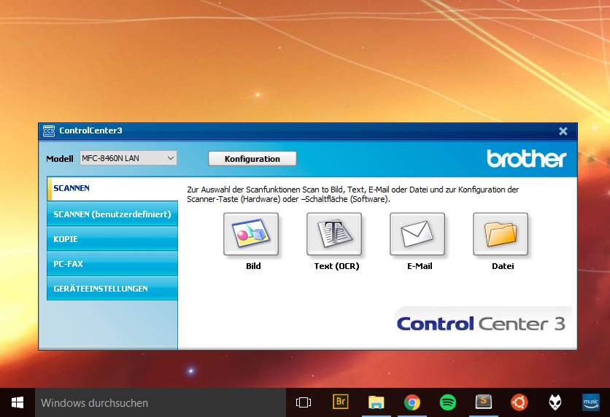Close the ControlCenter3 window

pyautogui.click(x=563, y=131)
